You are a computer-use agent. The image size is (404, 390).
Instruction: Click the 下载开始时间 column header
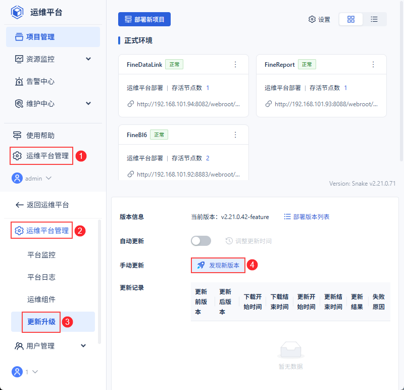tap(252, 301)
